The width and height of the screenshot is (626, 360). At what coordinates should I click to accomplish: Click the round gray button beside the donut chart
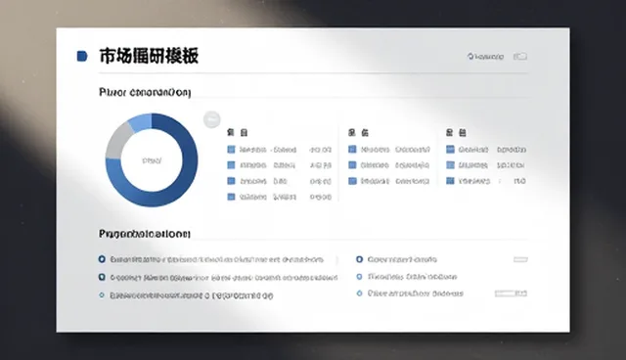(x=212, y=119)
